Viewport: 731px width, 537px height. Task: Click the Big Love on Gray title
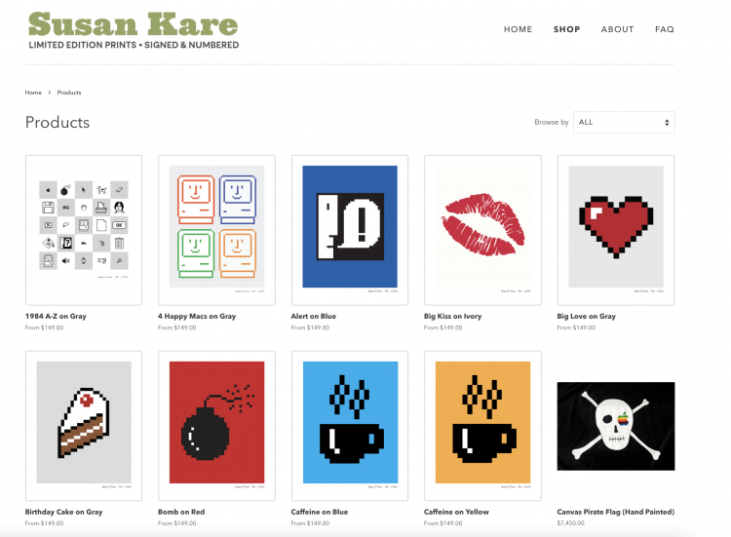[586, 316]
